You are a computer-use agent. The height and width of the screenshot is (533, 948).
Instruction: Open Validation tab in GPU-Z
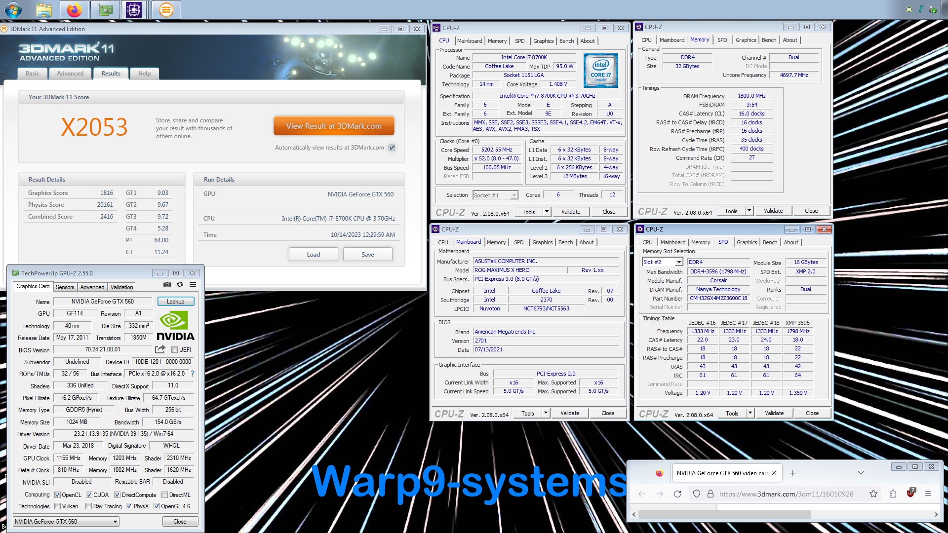click(x=121, y=287)
